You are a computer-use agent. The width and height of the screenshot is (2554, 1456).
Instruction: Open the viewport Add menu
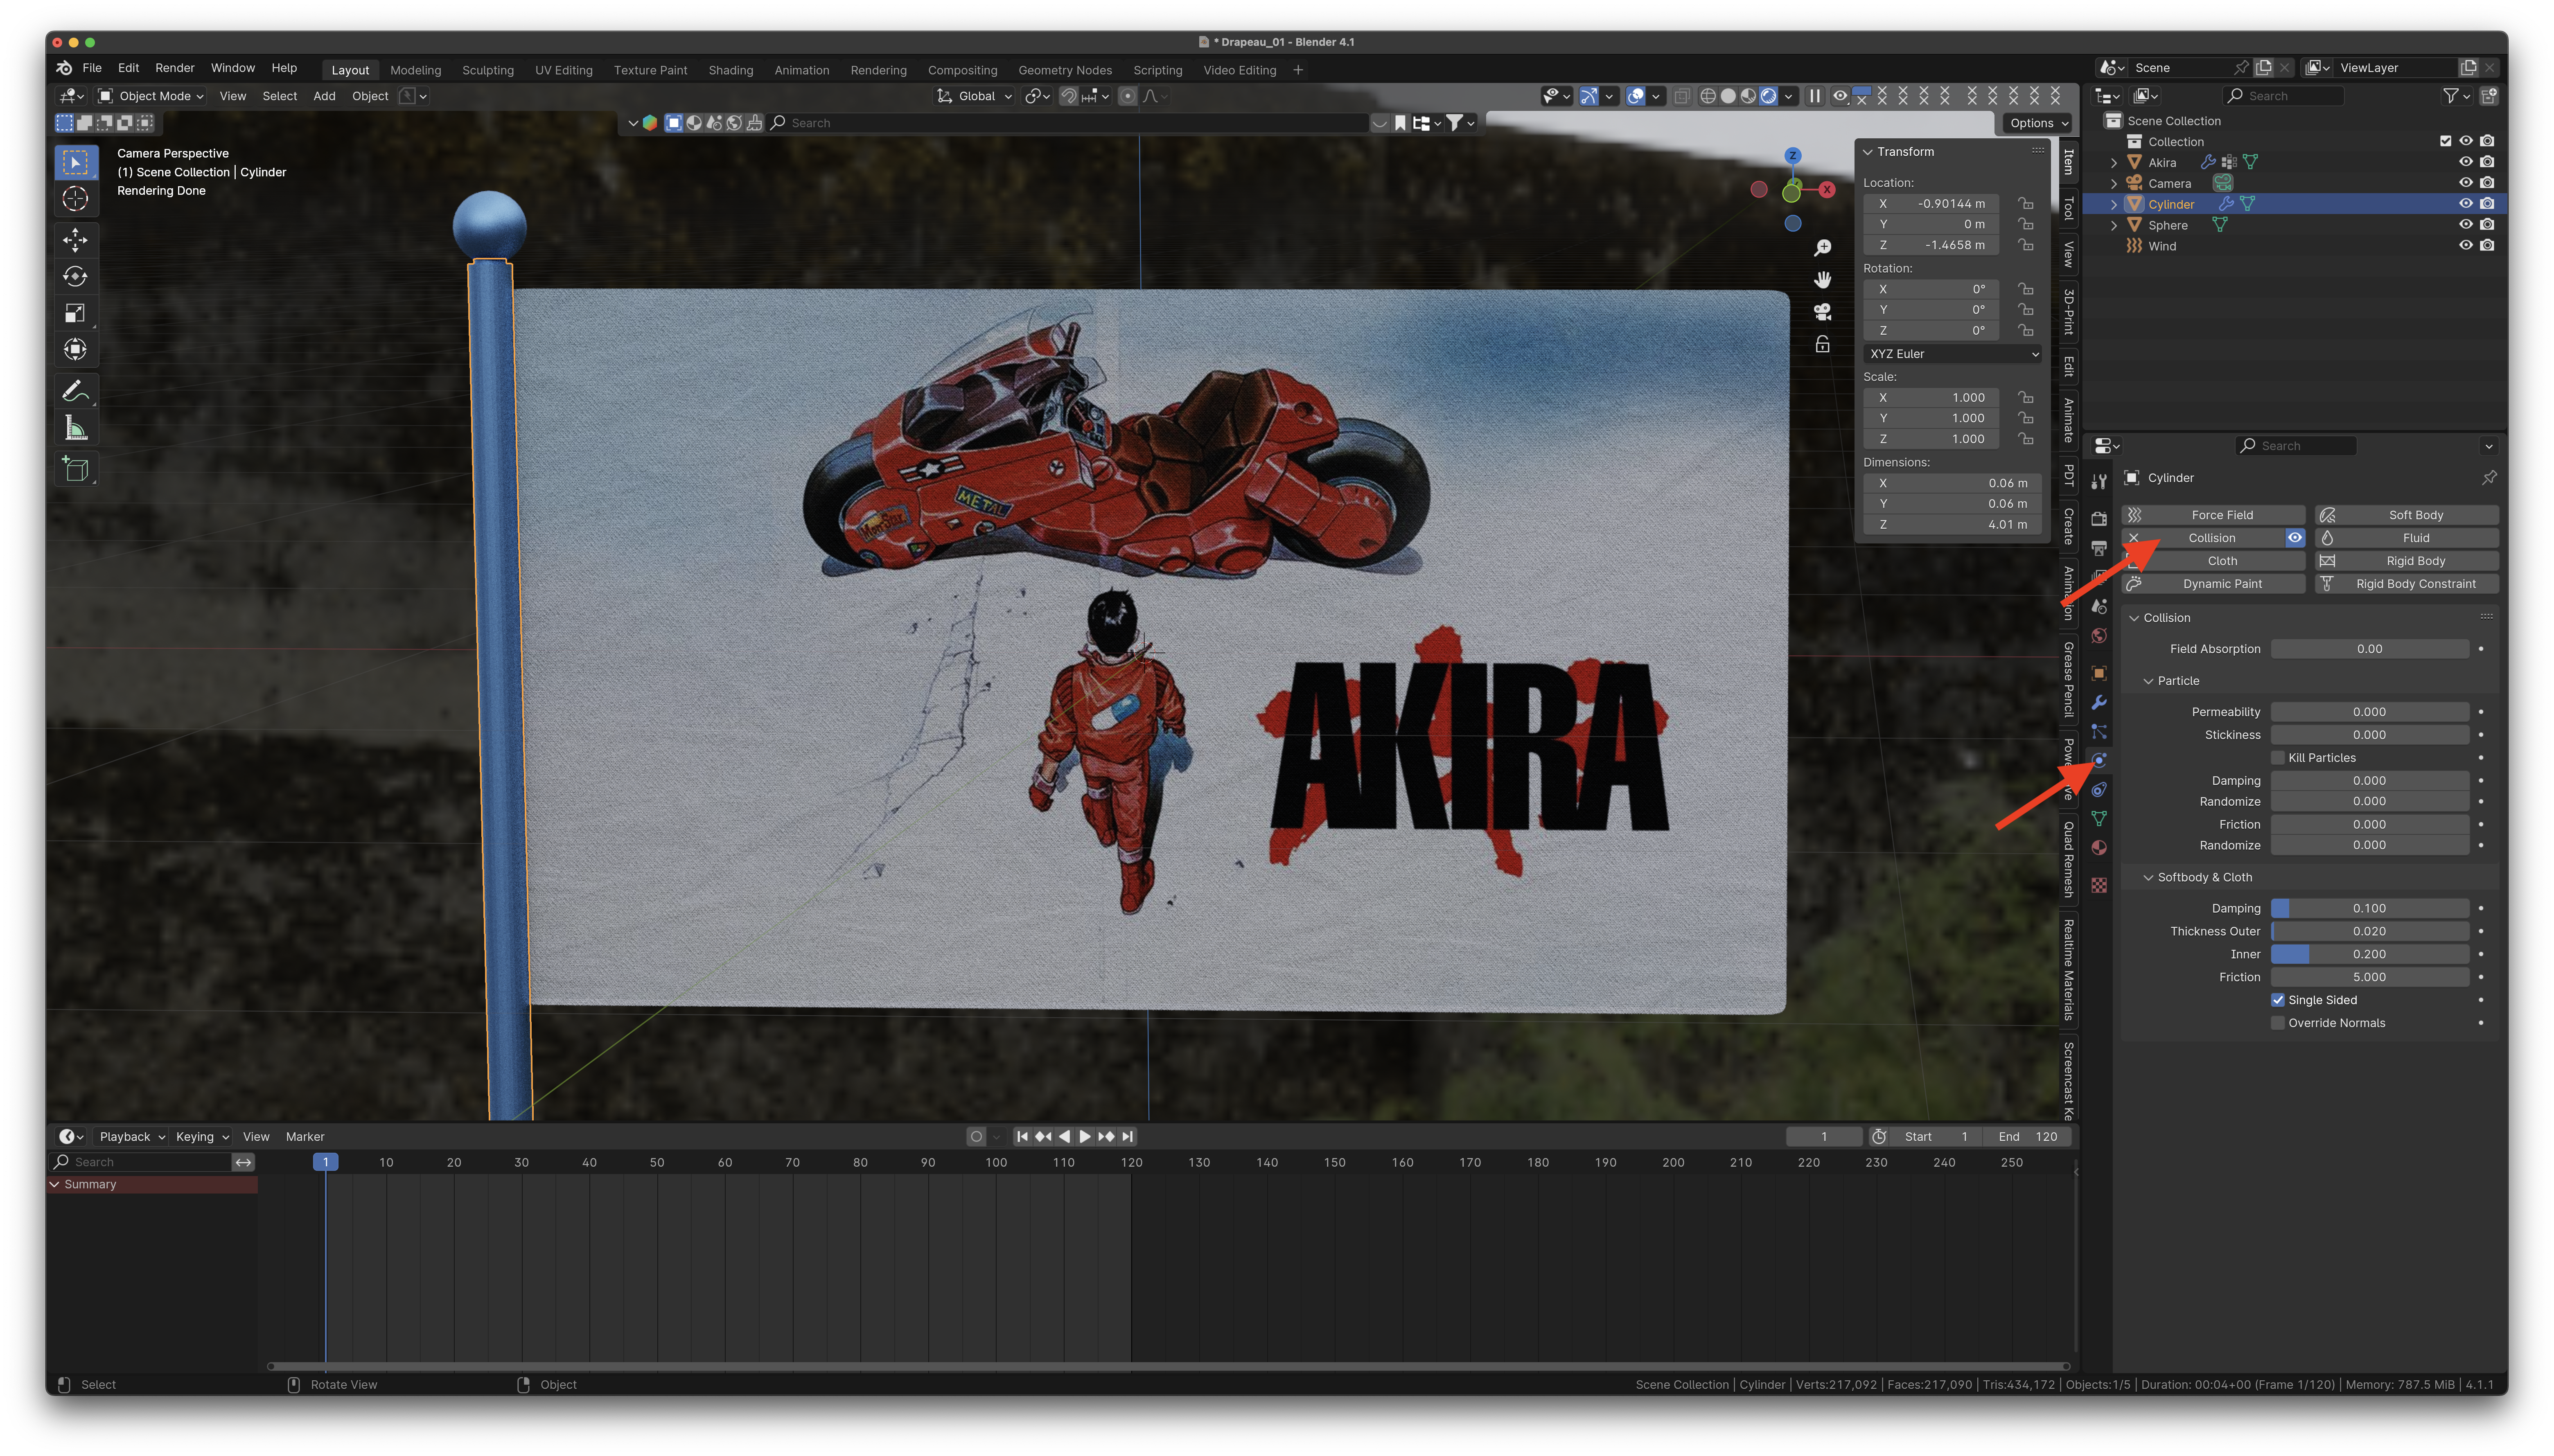pyautogui.click(x=324, y=96)
